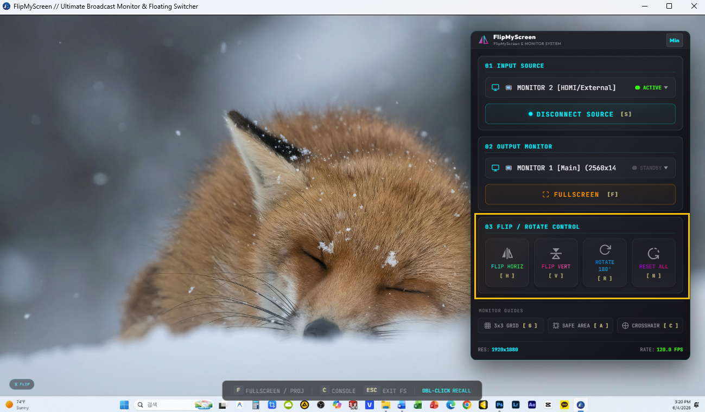Click the "MONITOR GUIDES" label

click(501, 311)
